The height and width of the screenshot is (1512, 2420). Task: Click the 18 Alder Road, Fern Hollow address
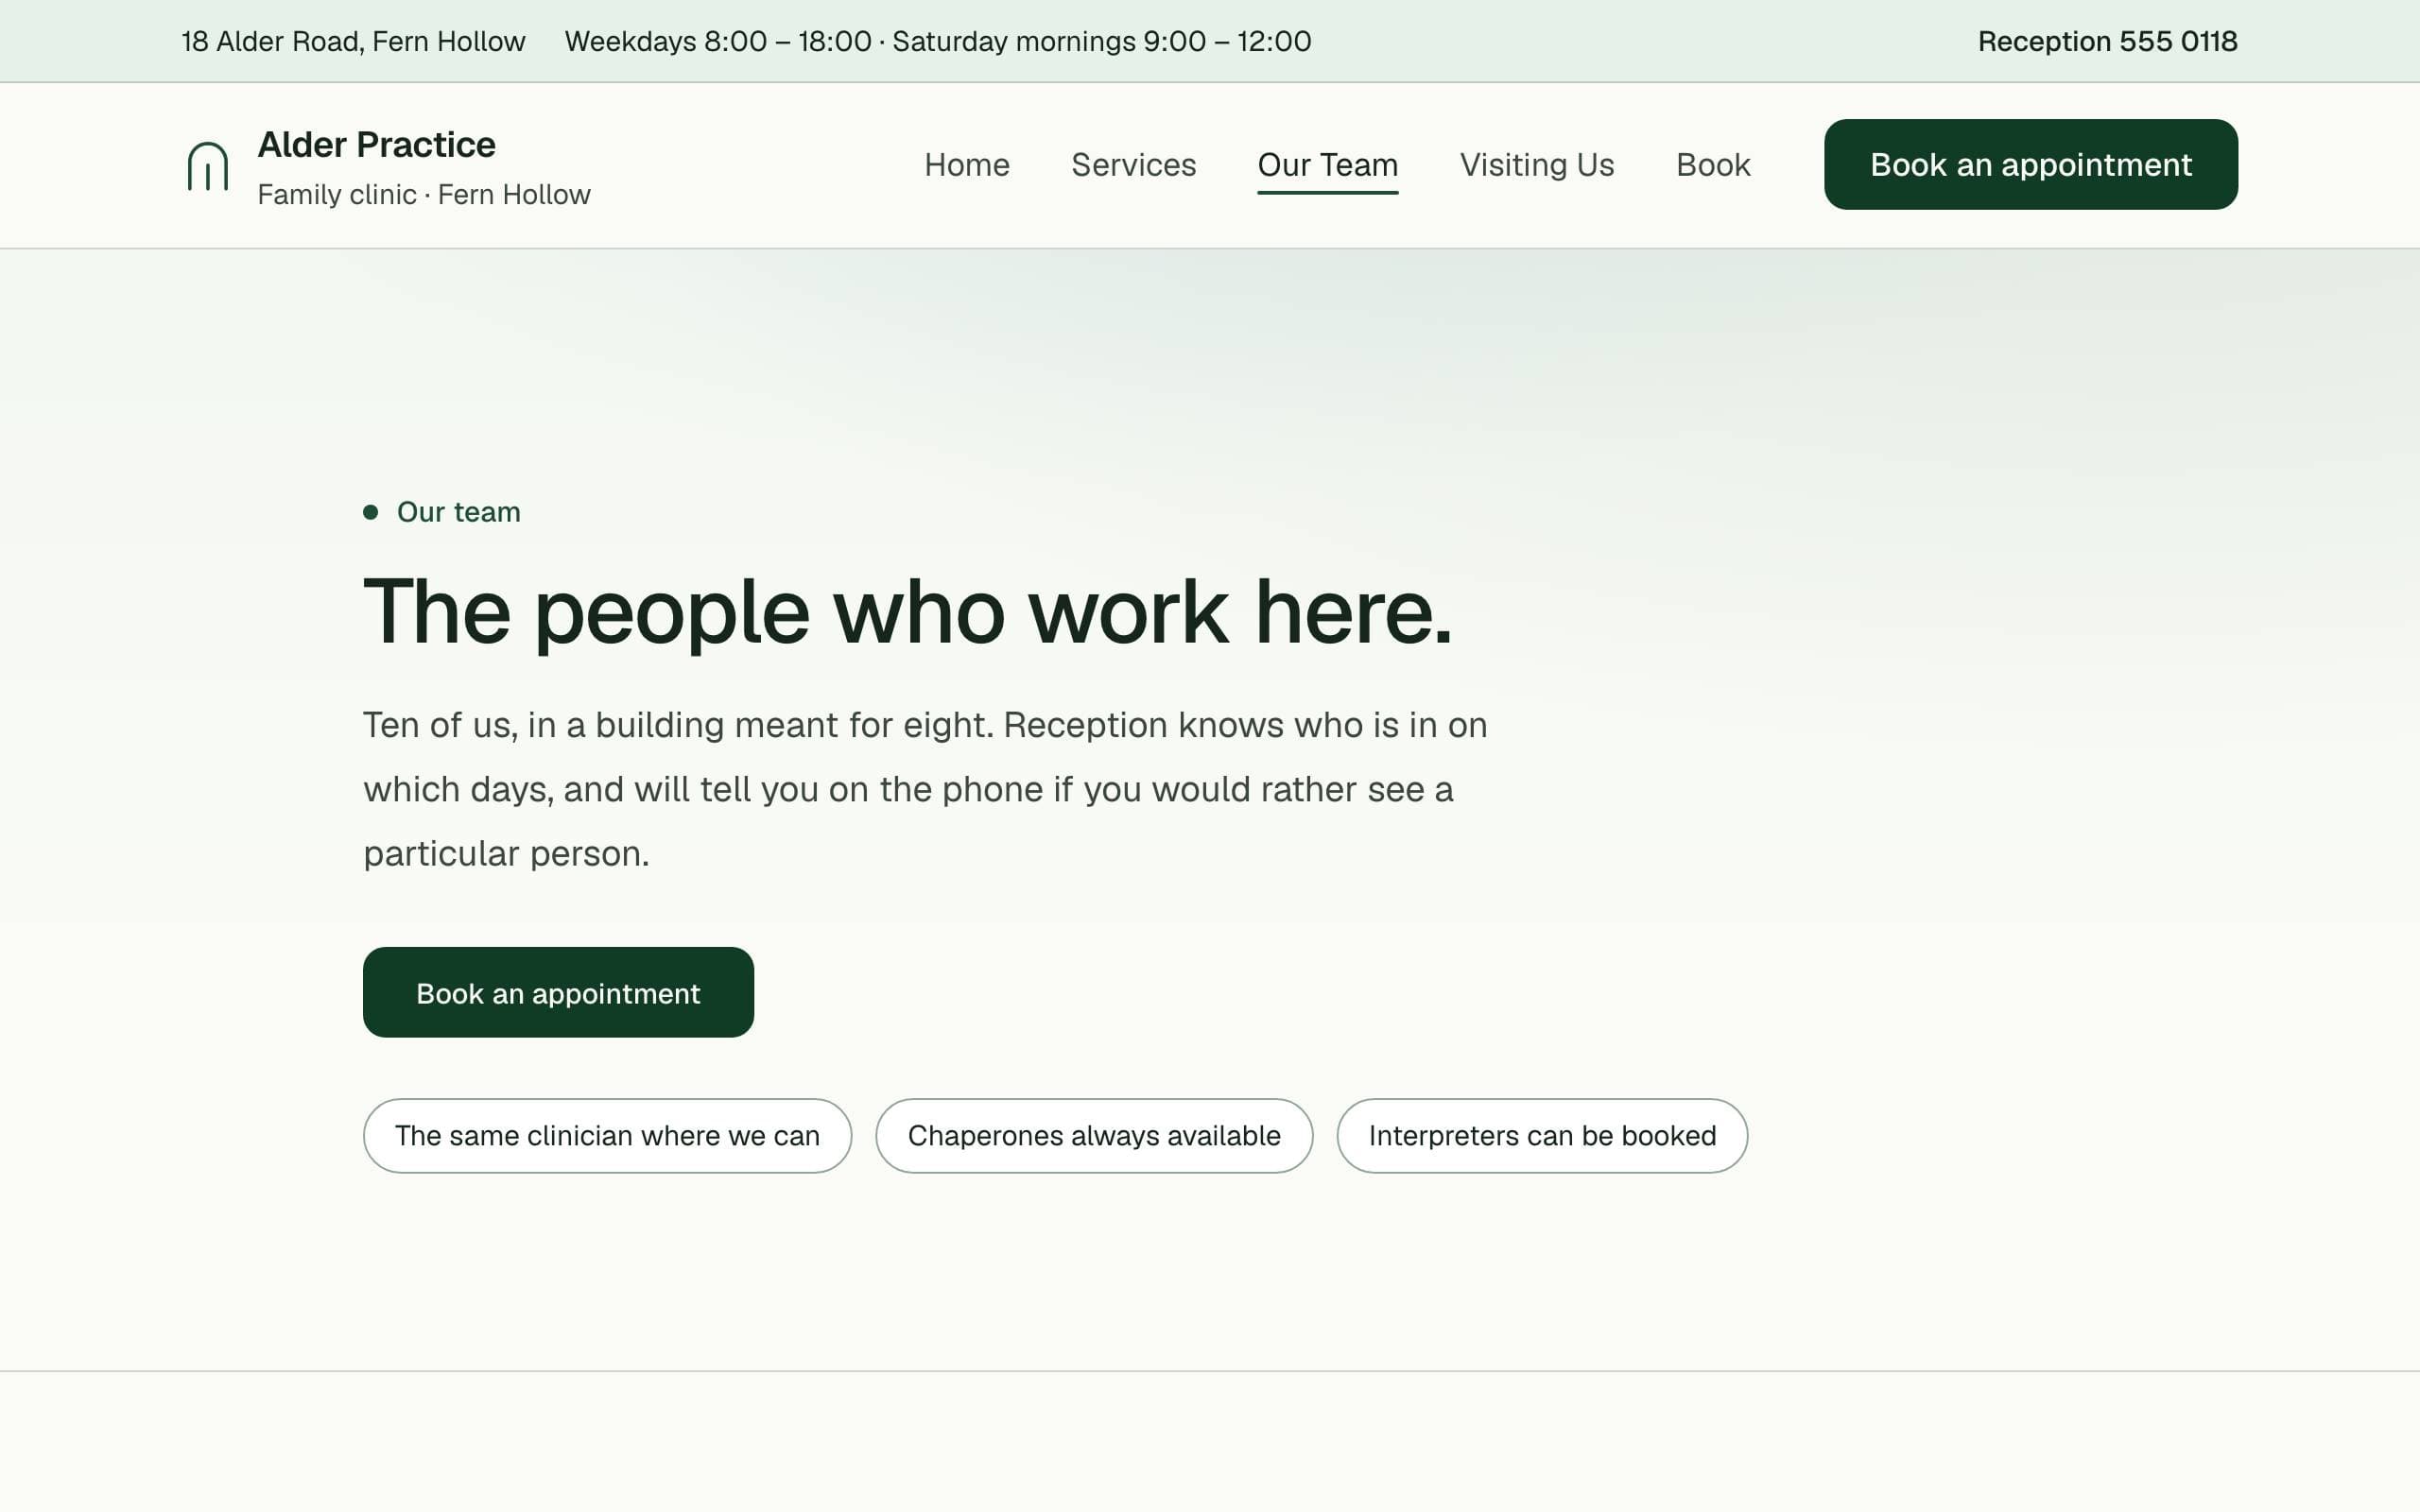click(353, 41)
